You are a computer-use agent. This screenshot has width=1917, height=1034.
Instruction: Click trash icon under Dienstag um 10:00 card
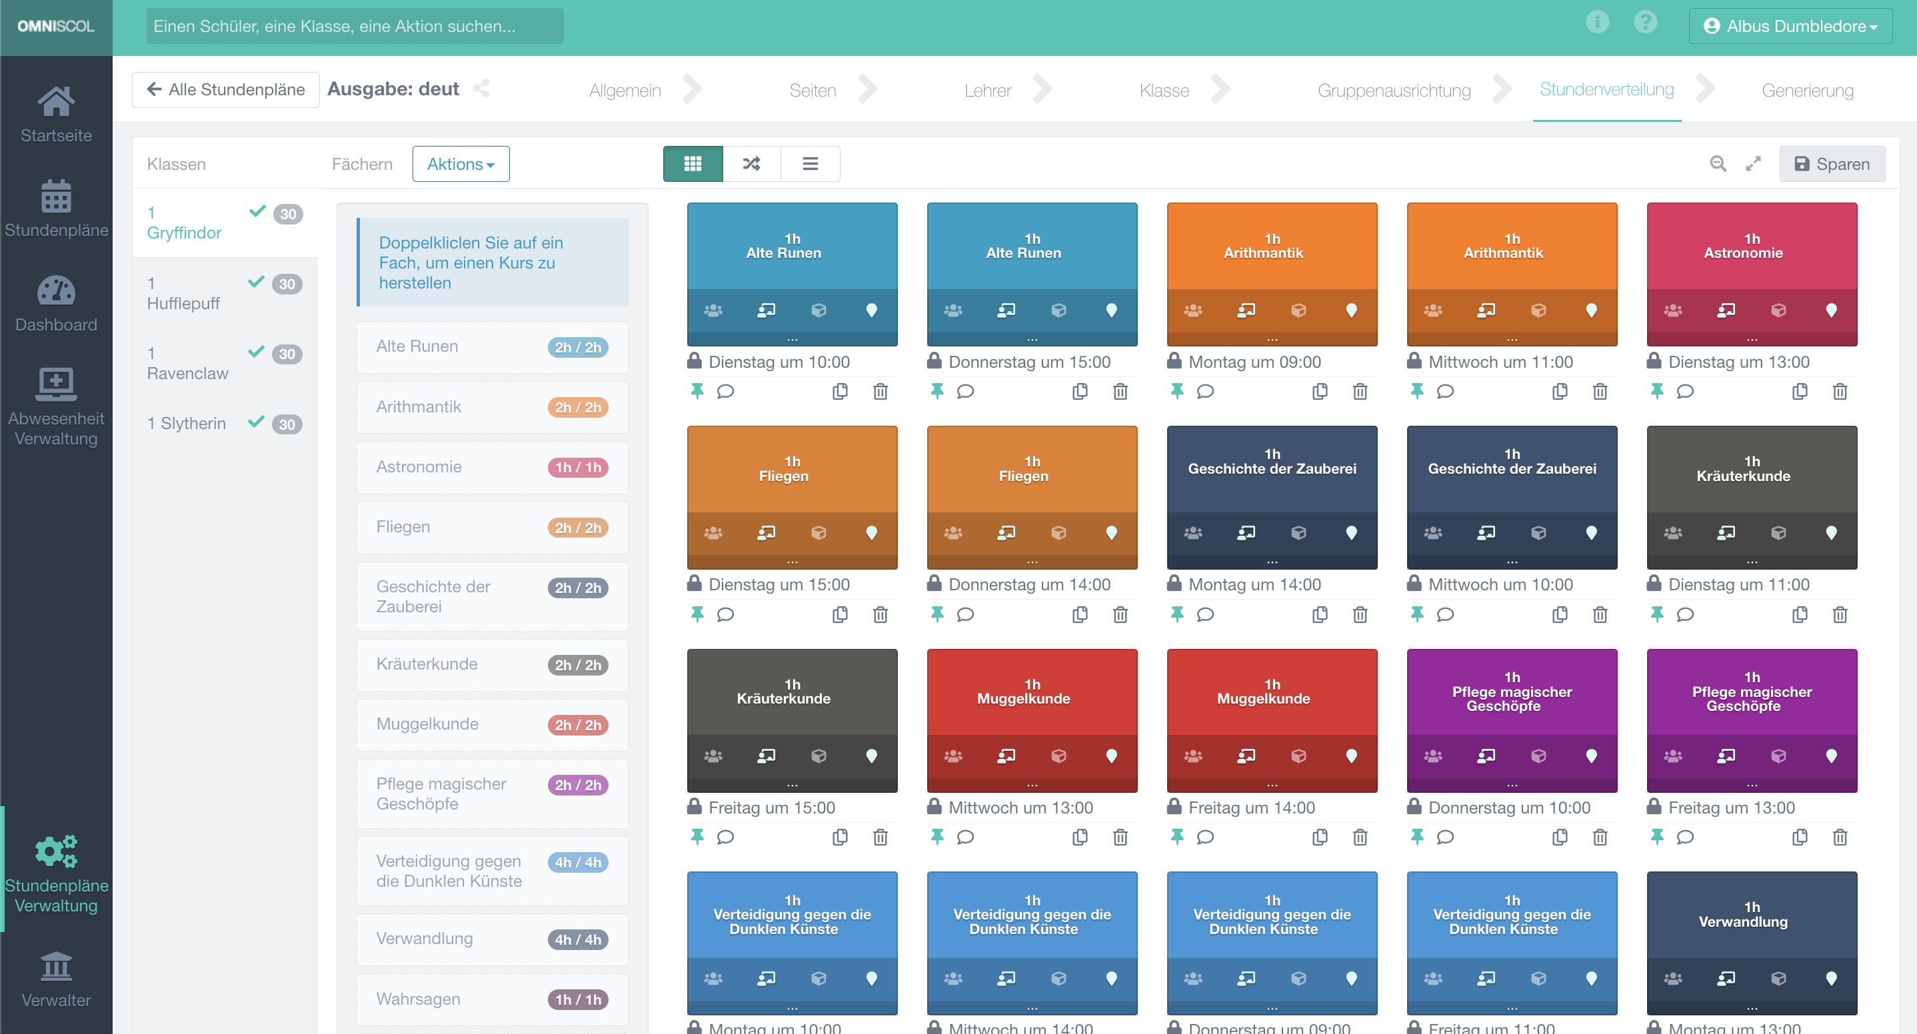coord(880,391)
